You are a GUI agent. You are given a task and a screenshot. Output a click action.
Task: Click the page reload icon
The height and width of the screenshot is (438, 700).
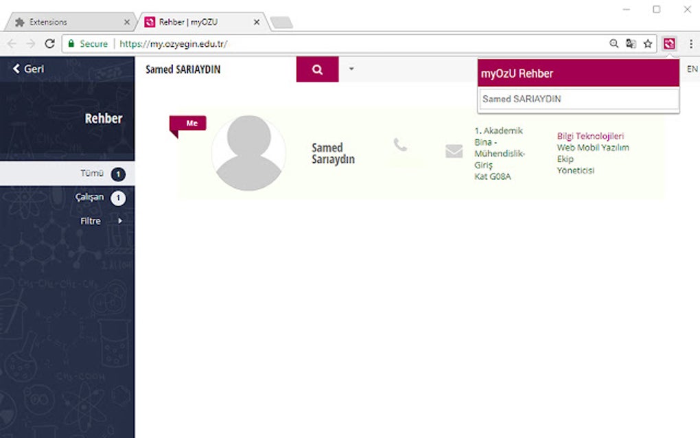48,43
